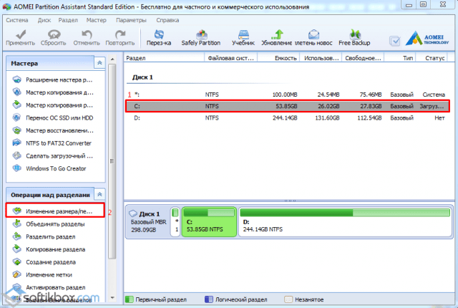458x308 pixels.
Task: Open the Перез-ка (Reload) toolbar icon
Action: [x=159, y=34]
